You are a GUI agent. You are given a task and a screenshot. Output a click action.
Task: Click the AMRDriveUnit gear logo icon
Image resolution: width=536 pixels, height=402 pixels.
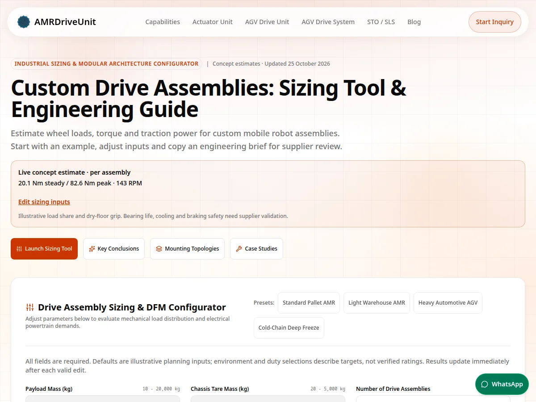(x=24, y=22)
